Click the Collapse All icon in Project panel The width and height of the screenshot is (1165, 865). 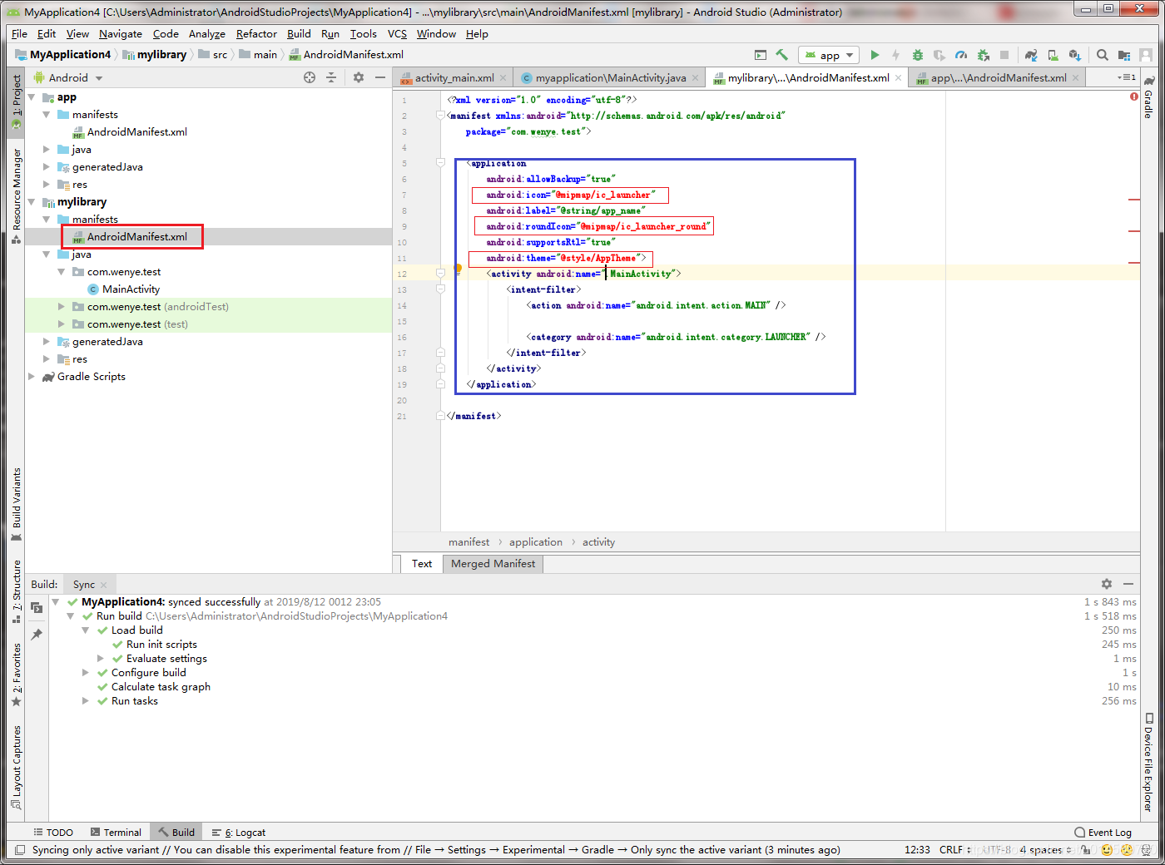pyautogui.click(x=331, y=77)
